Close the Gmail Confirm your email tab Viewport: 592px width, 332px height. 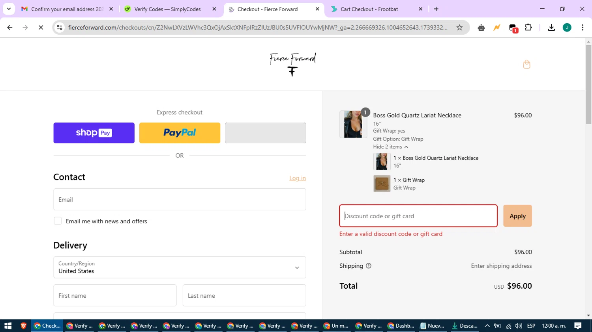[x=111, y=9]
